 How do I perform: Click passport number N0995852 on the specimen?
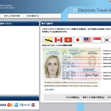(93, 54)
